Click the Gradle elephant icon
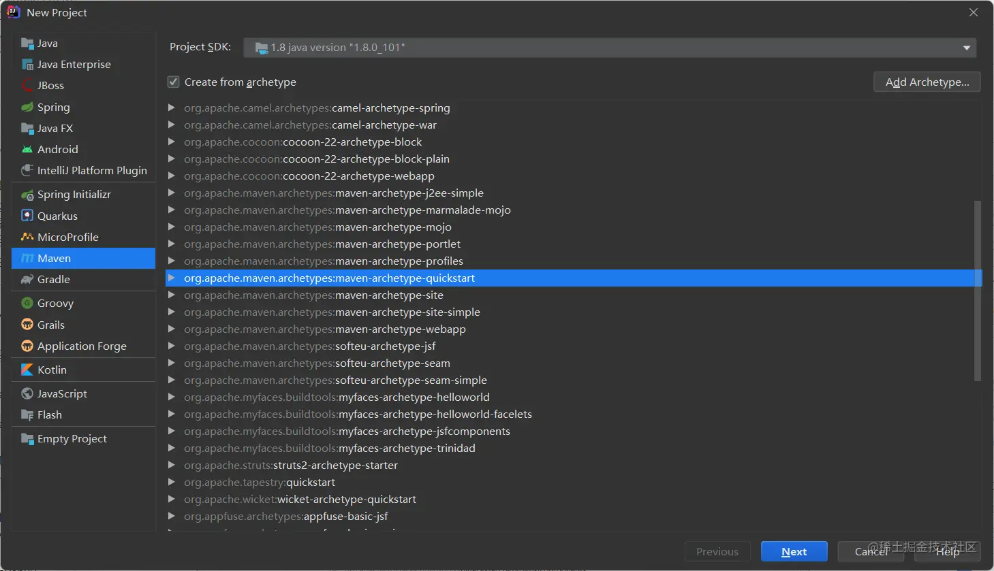Screen dimensions: 994x571 tap(27, 280)
